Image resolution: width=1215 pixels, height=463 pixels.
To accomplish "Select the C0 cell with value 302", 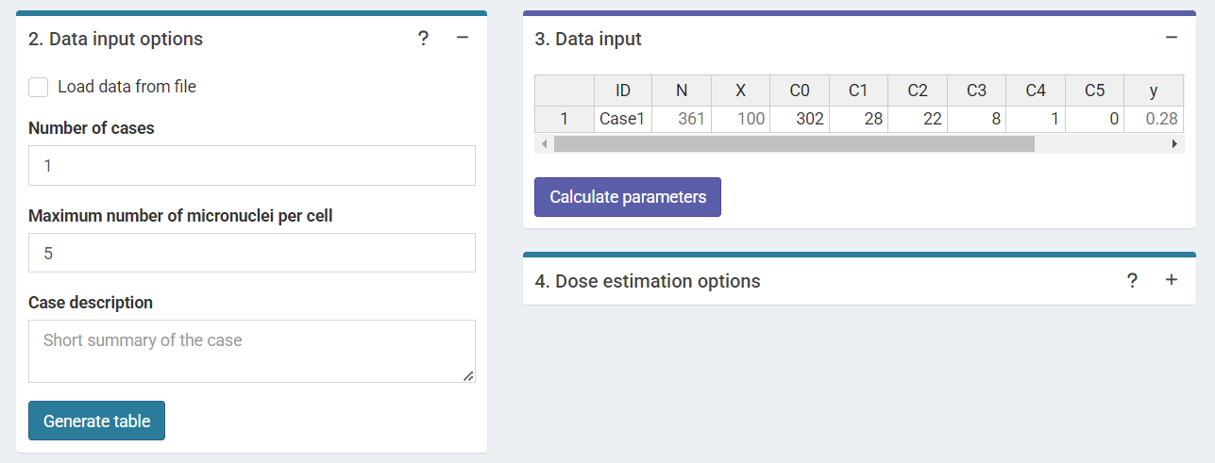I will point(800,119).
